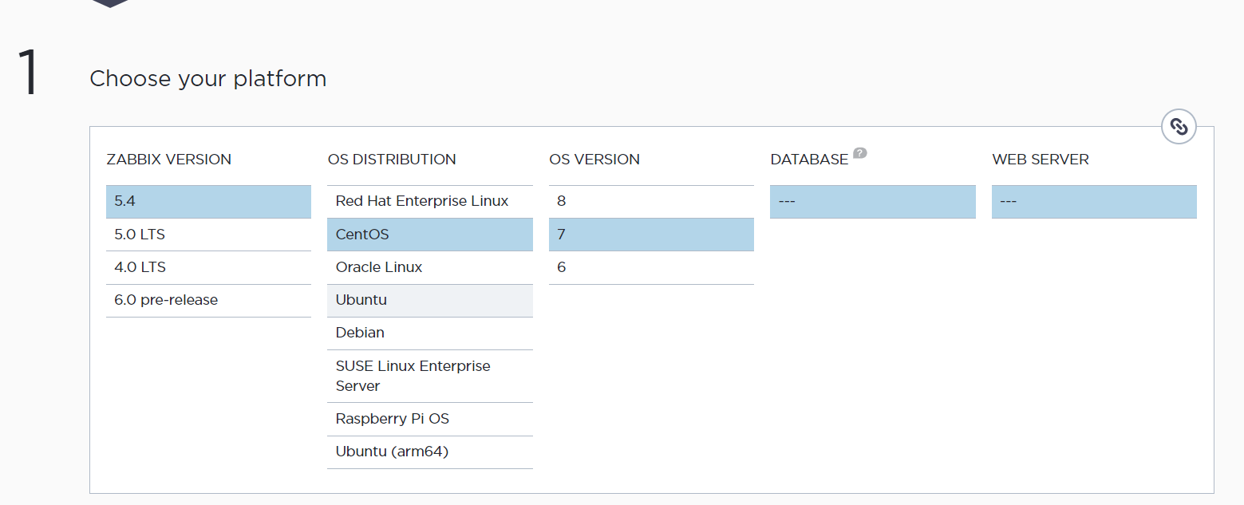Click the Database placeholder option
This screenshot has height=505, width=1244.
872,202
